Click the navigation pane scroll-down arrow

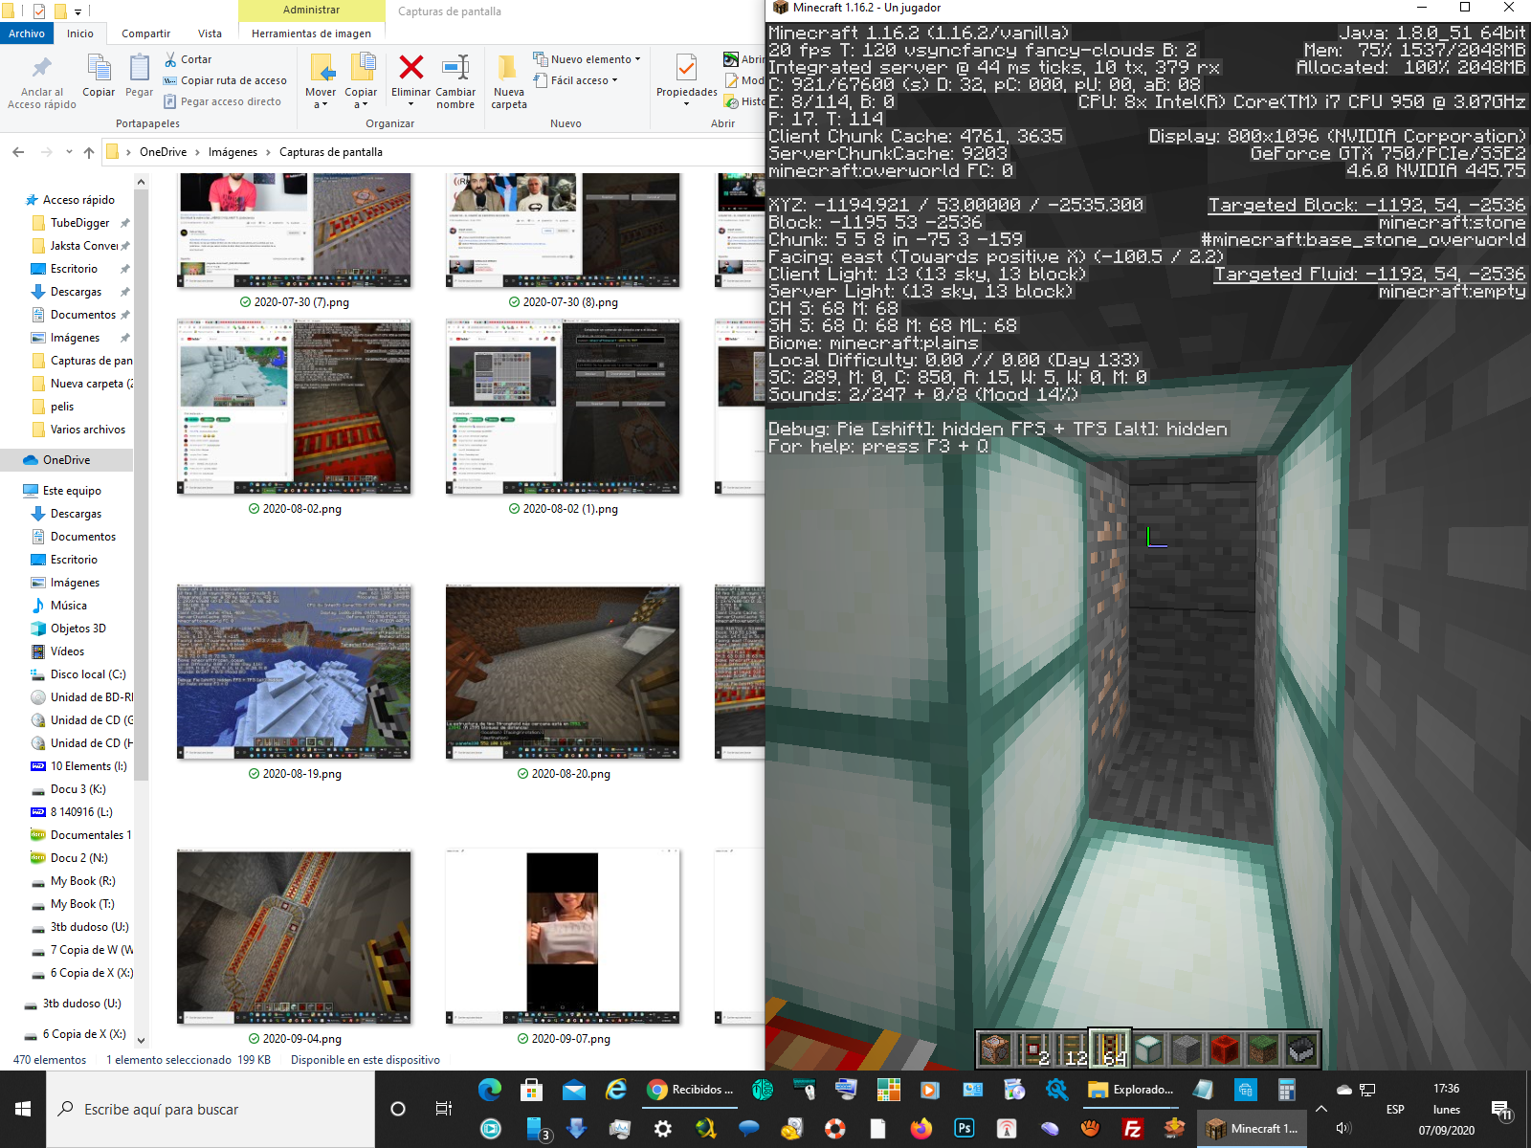pyautogui.click(x=142, y=1040)
